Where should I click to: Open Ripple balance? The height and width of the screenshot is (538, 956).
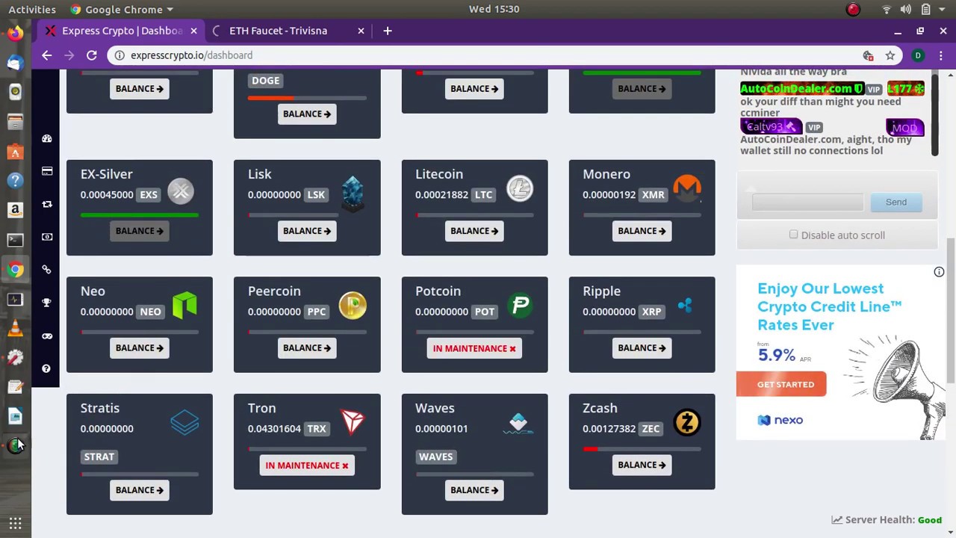coord(642,347)
